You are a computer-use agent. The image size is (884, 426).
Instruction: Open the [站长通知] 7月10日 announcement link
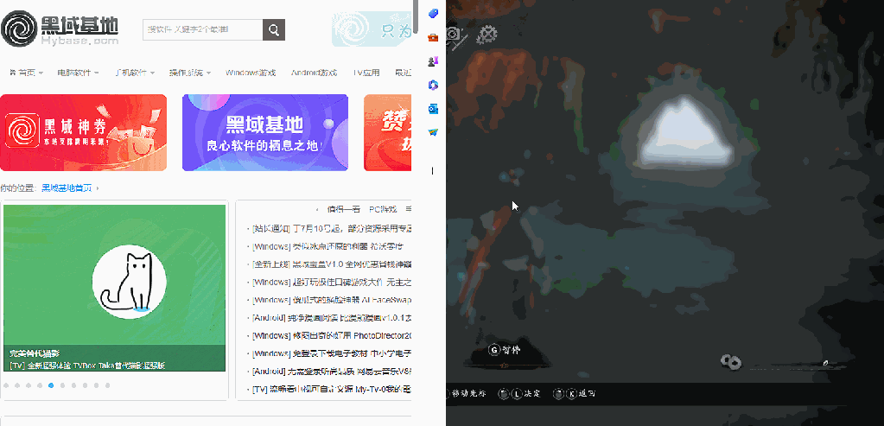tap(332, 228)
